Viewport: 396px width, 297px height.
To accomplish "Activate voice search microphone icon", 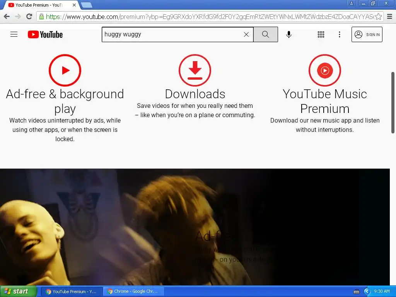I will 288,34.
